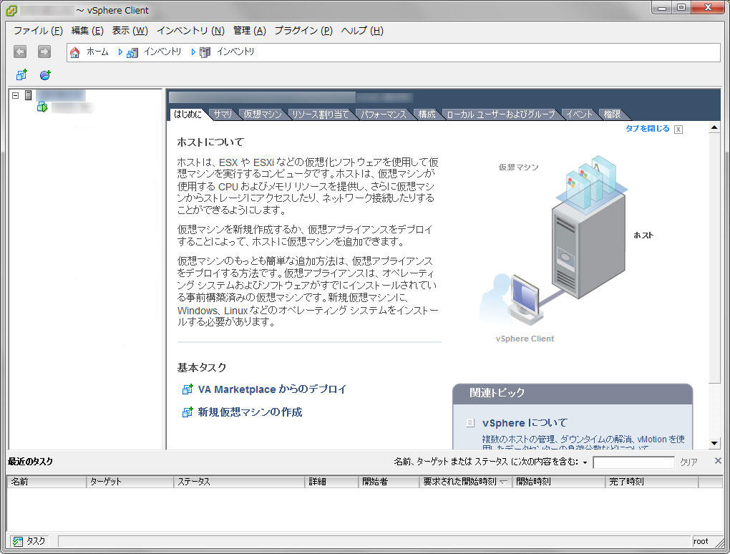
Task: Sort tasks by 完了時刻 column header
Action: click(652, 482)
